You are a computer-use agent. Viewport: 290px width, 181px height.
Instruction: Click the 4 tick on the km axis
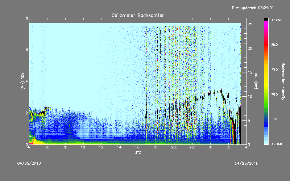pos(27,81)
